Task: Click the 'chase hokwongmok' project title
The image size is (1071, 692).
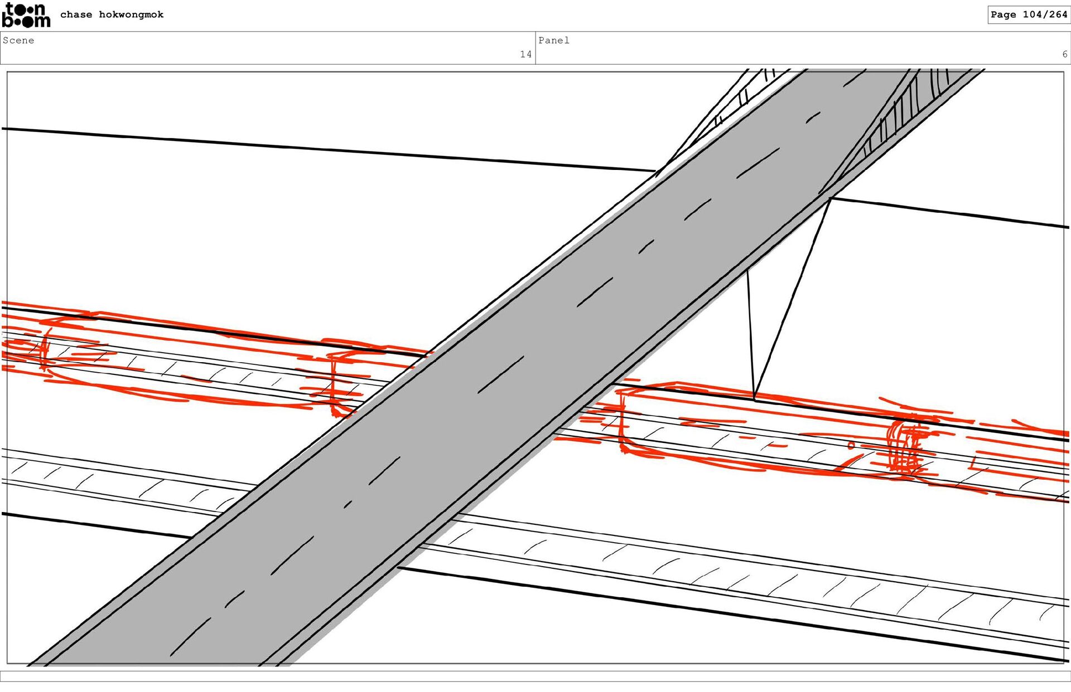Action: pyautogui.click(x=112, y=14)
